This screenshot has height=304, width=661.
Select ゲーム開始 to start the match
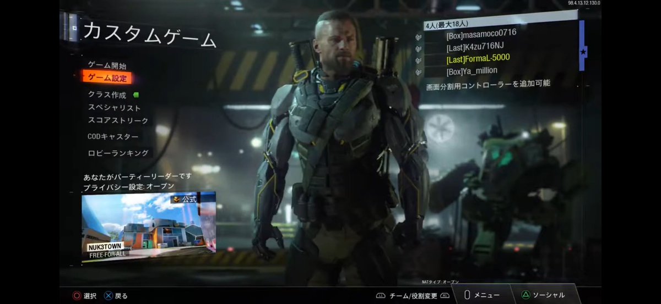click(107, 65)
